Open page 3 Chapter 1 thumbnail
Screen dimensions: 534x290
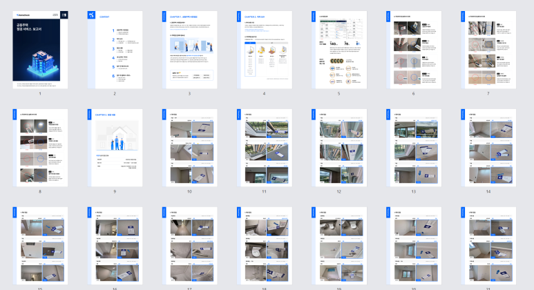coord(189,50)
